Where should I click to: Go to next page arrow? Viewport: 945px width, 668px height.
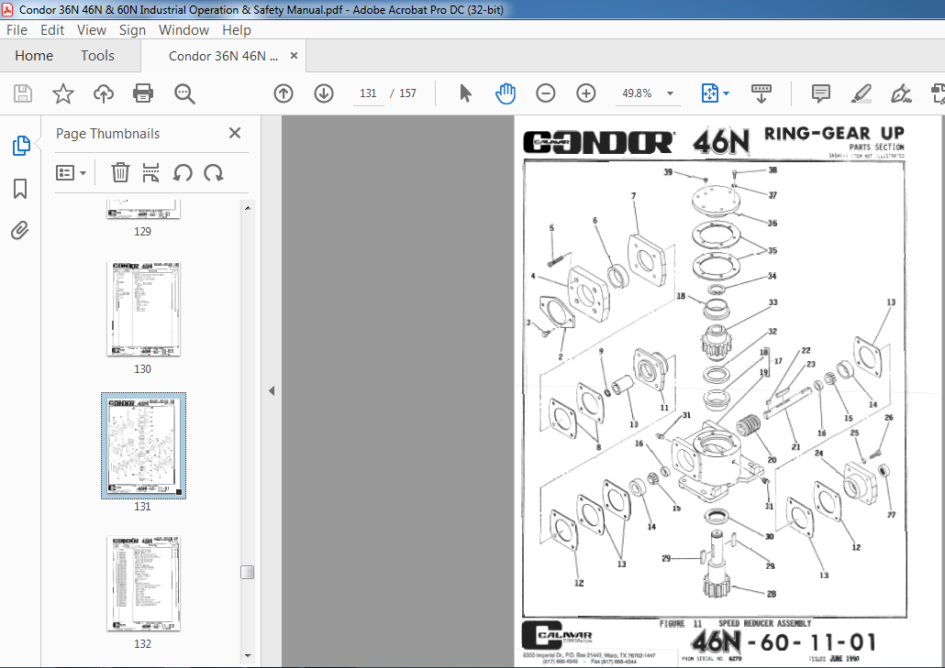[x=324, y=93]
